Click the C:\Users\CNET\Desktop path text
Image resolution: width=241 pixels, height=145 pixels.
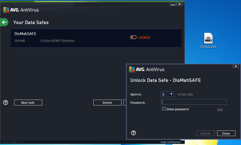(57, 41)
